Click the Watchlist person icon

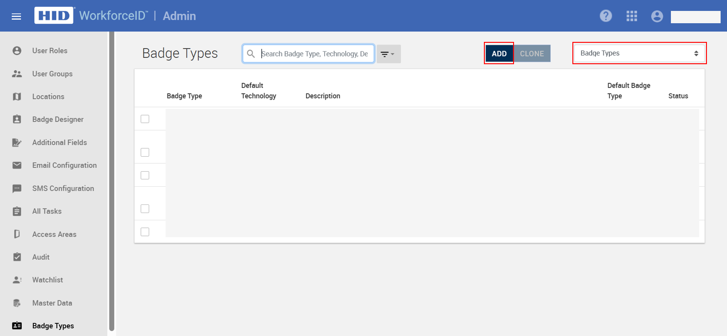click(x=17, y=280)
